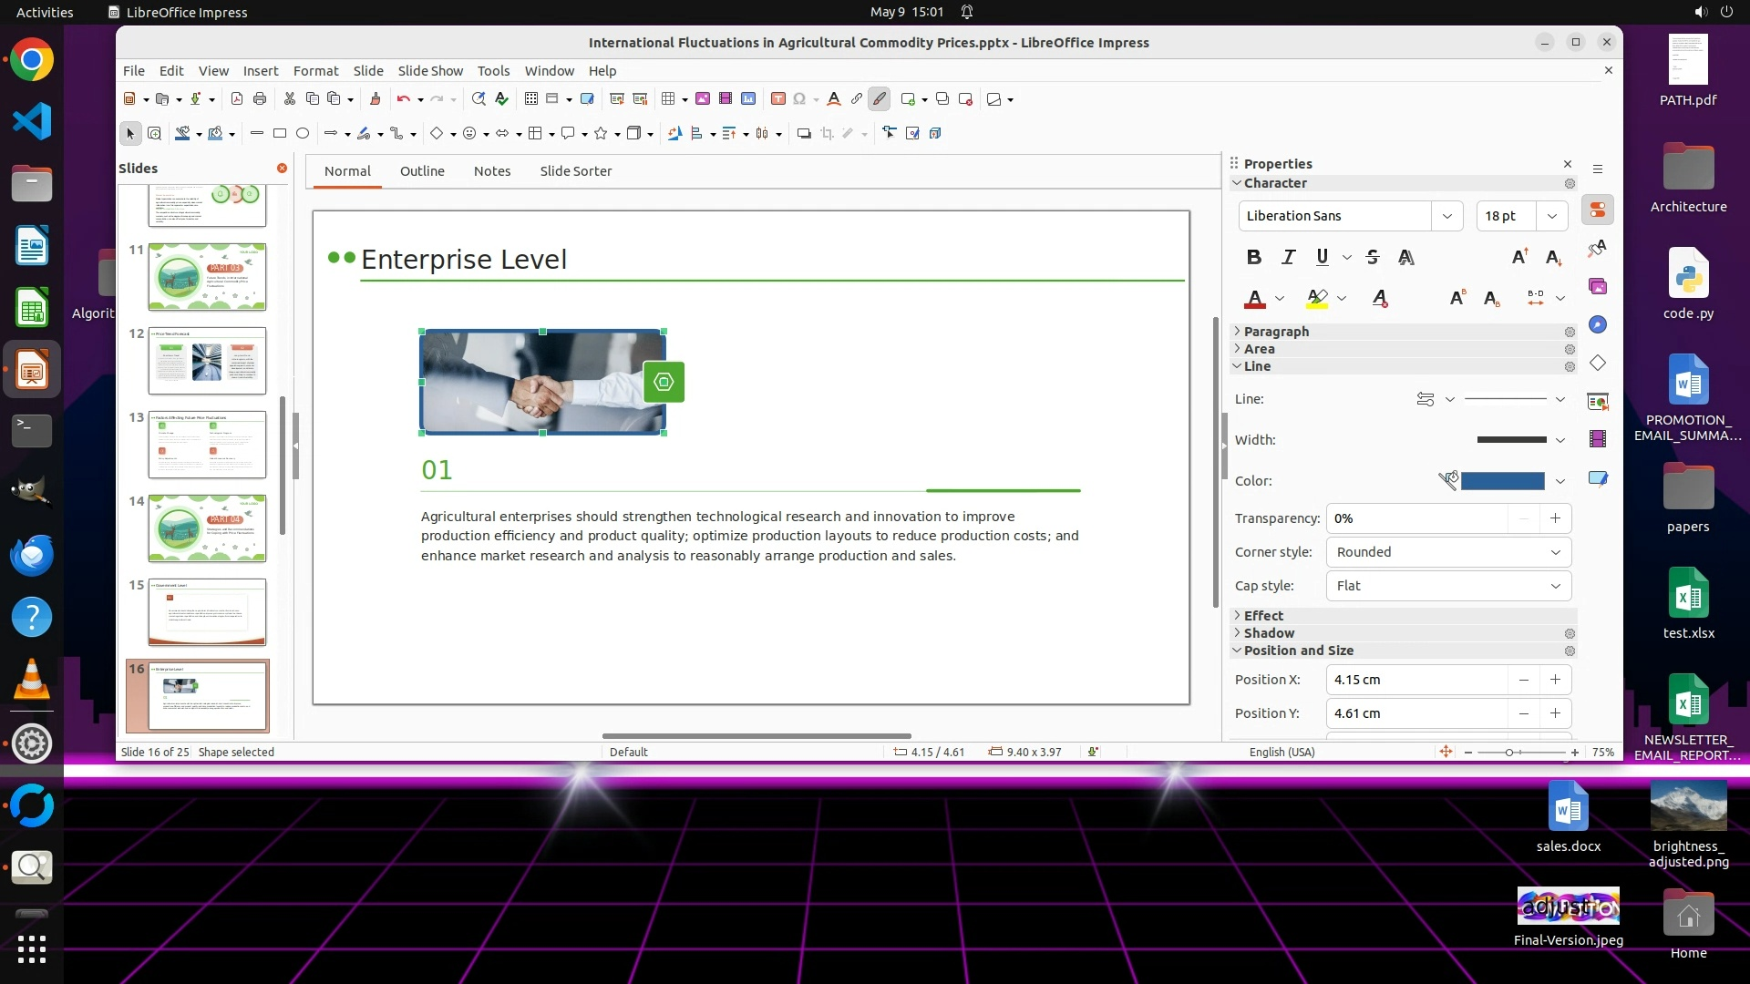
Task: Expand the Paragraph section
Action: click(x=1276, y=332)
